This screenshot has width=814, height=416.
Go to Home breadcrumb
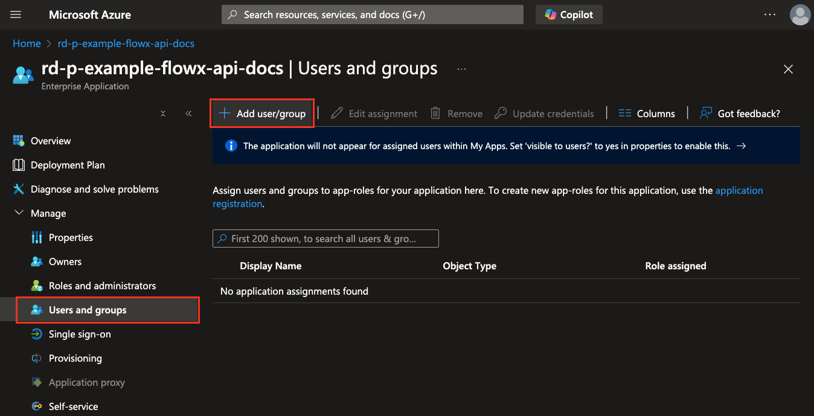pyautogui.click(x=27, y=43)
